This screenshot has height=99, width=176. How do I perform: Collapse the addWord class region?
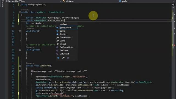20,12
